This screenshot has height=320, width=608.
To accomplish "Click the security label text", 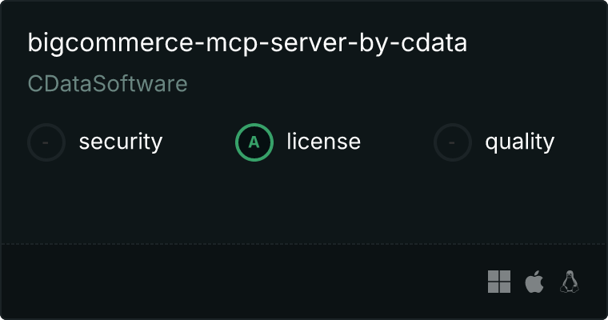I will pyautogui.click(x=121, y=142).
